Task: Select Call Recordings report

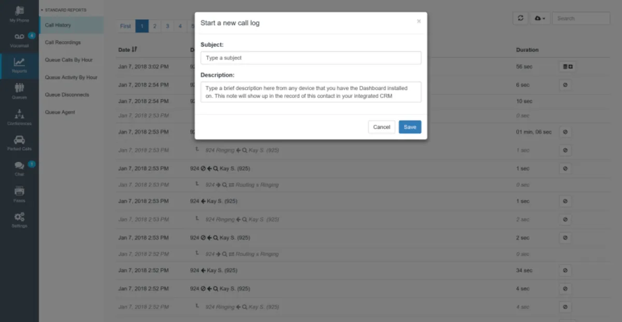Action: [x=63, y=43]
